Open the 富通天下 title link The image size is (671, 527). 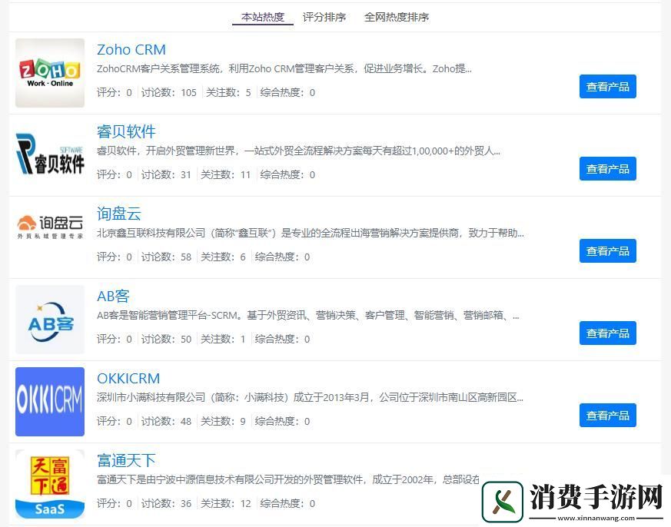coord(126,460)
